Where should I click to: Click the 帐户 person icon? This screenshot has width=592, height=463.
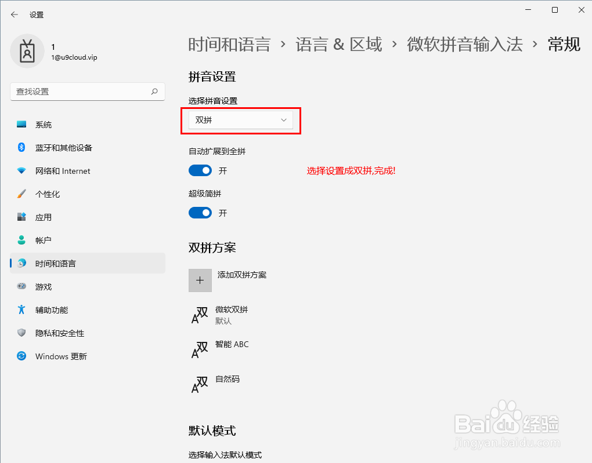coord(21,240)
